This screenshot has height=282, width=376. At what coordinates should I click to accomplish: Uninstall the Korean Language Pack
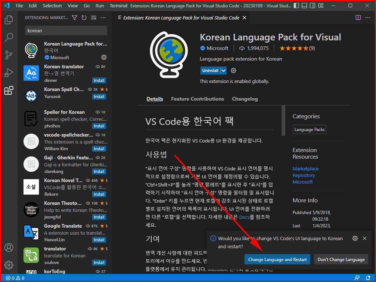tap(210, 70)
